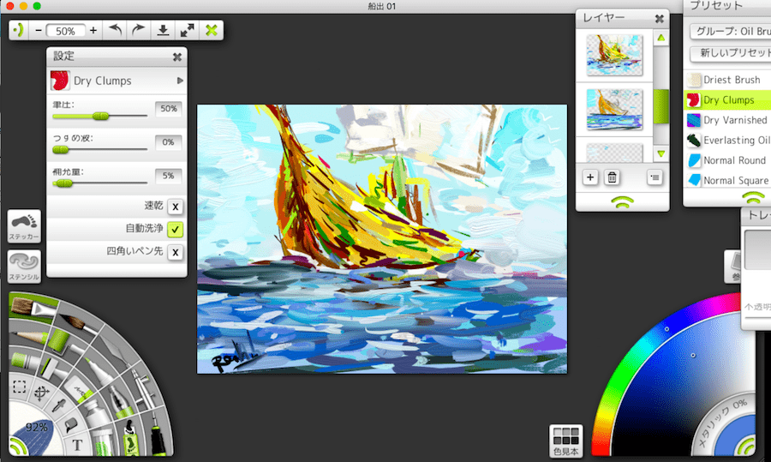Select the Fill bucket tool
771x462 pixels.
70,424
